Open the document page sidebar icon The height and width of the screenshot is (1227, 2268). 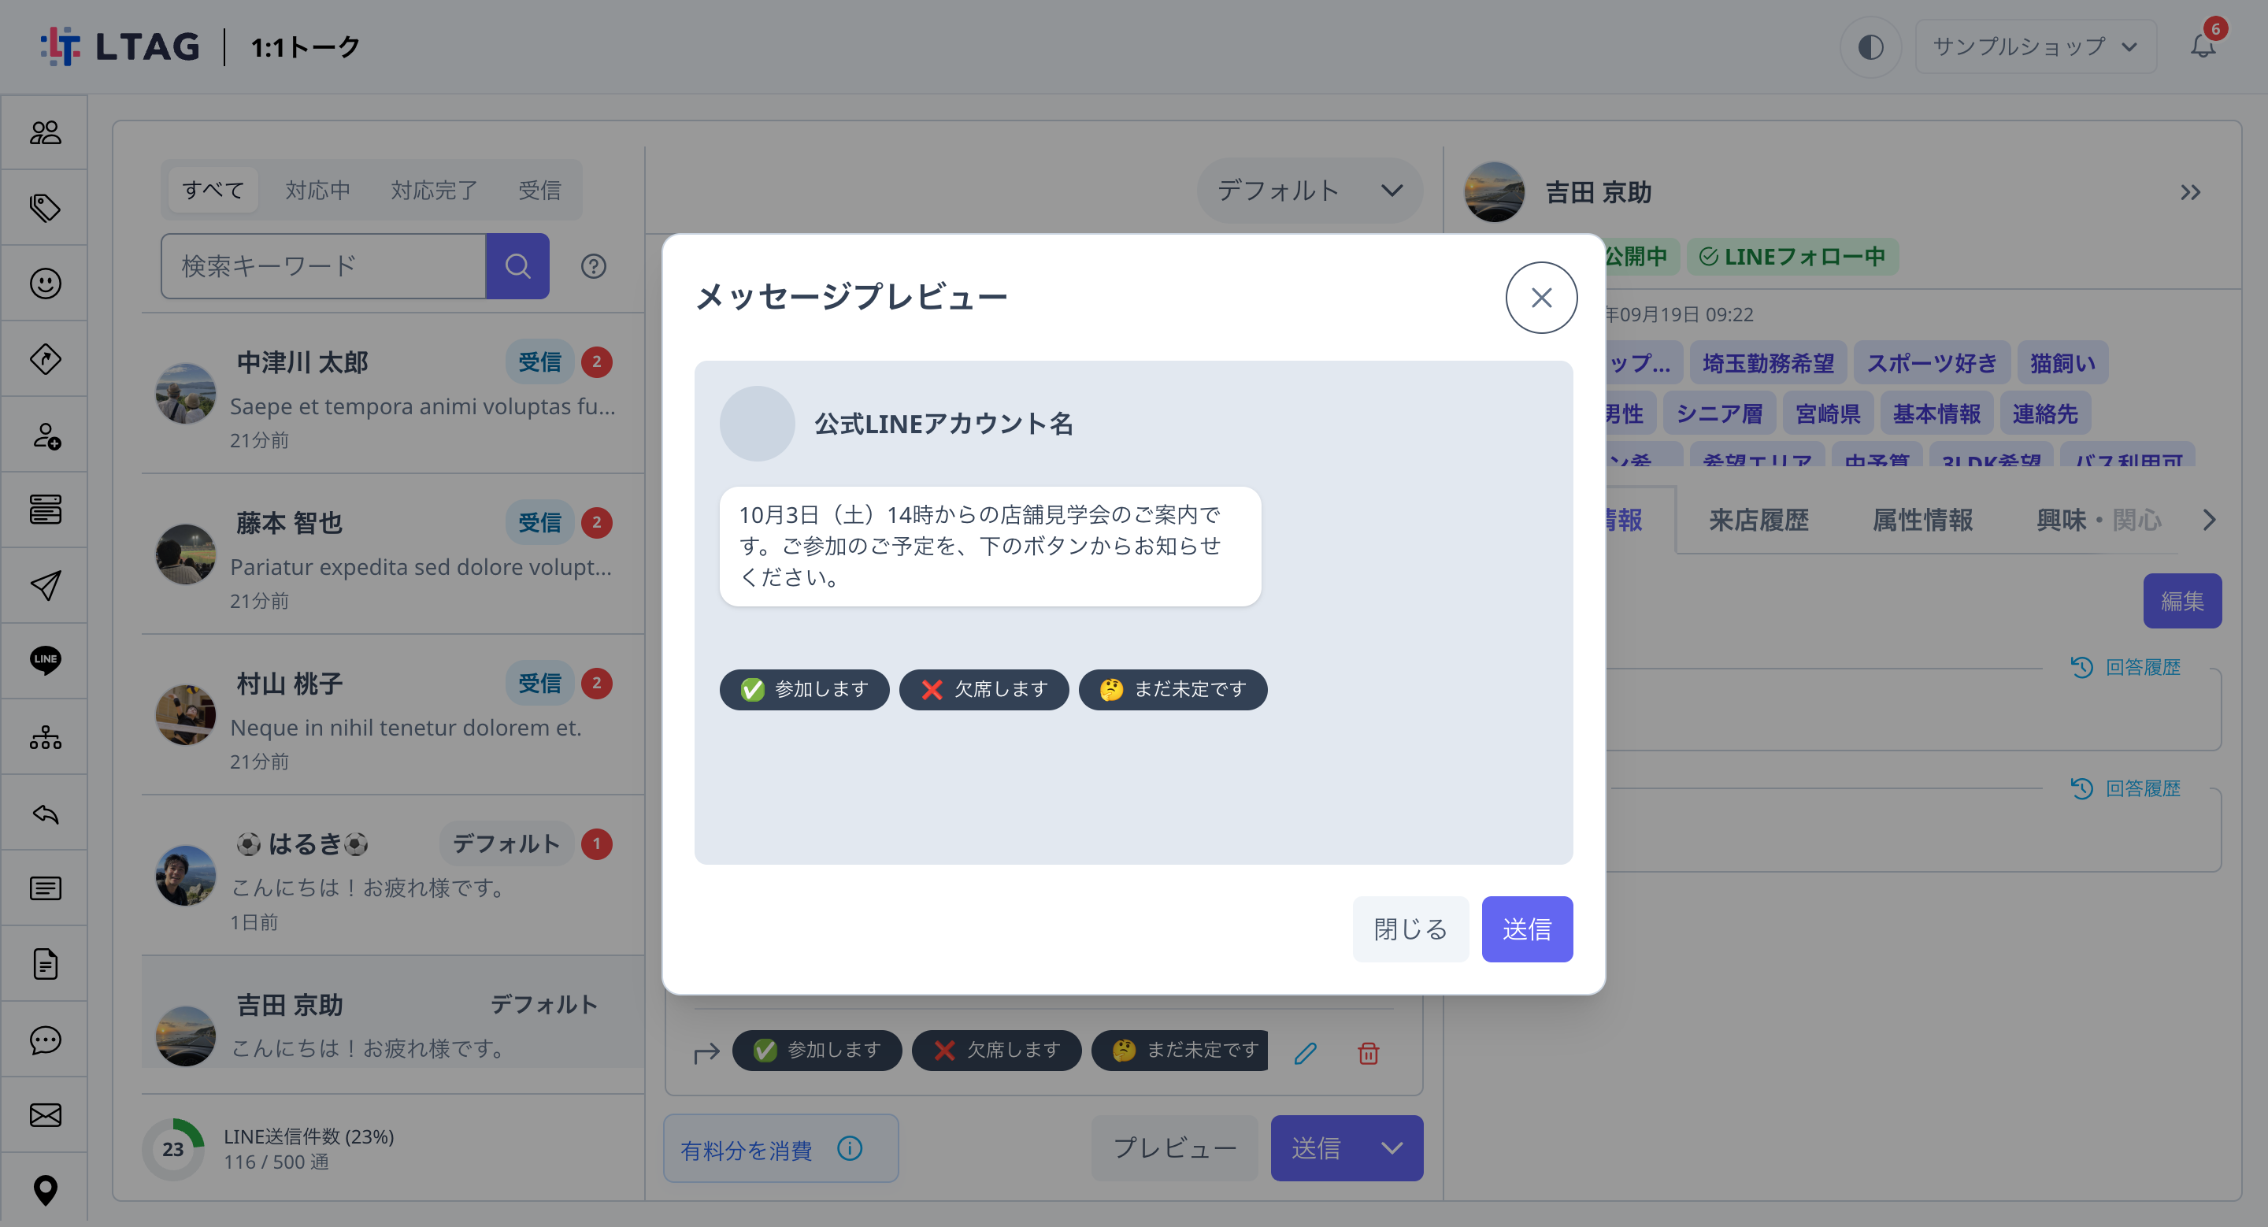tap(45, 964)
